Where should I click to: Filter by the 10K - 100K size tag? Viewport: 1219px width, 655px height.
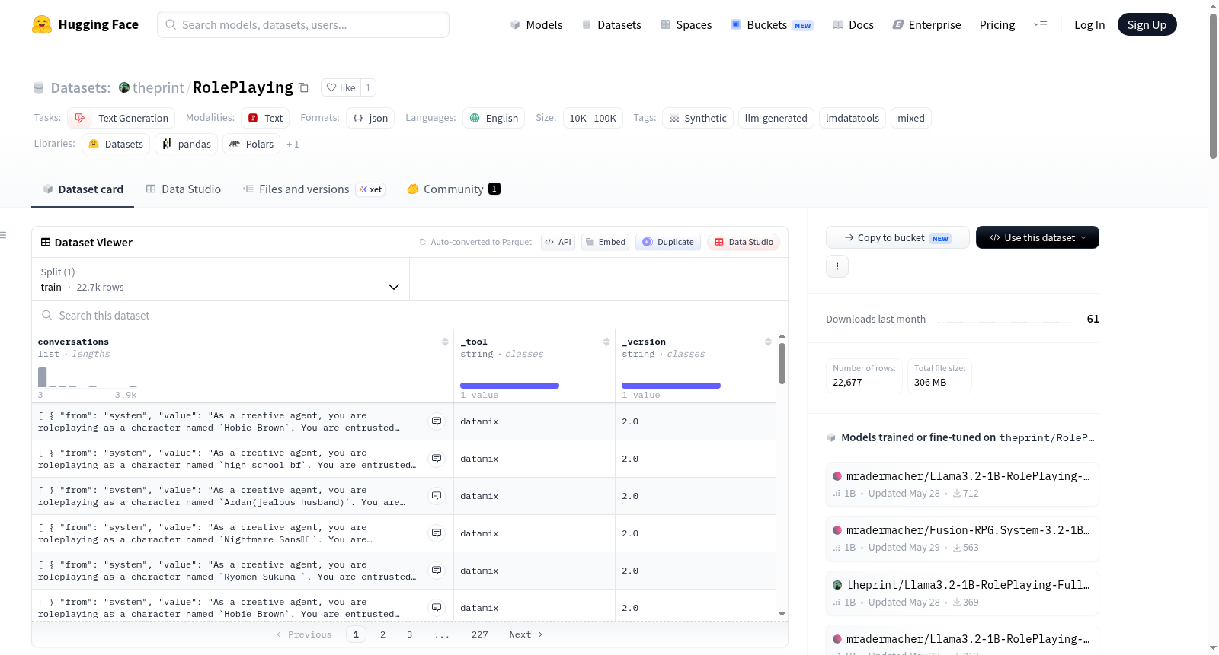pos(593,118)
